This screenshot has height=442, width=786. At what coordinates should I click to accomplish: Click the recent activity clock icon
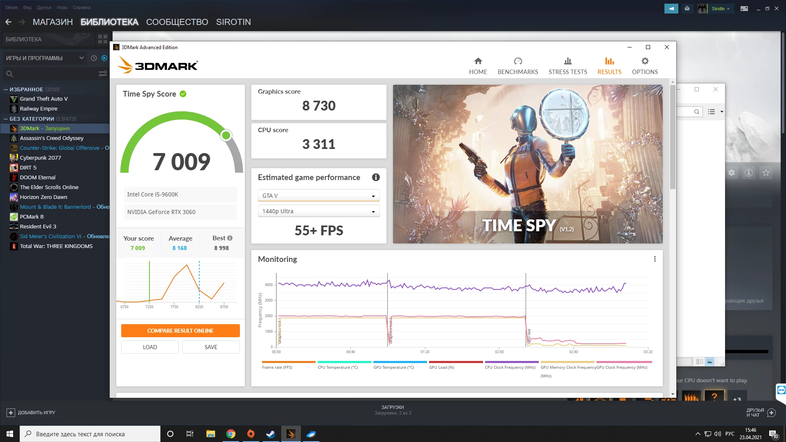[x=94, y=58]
